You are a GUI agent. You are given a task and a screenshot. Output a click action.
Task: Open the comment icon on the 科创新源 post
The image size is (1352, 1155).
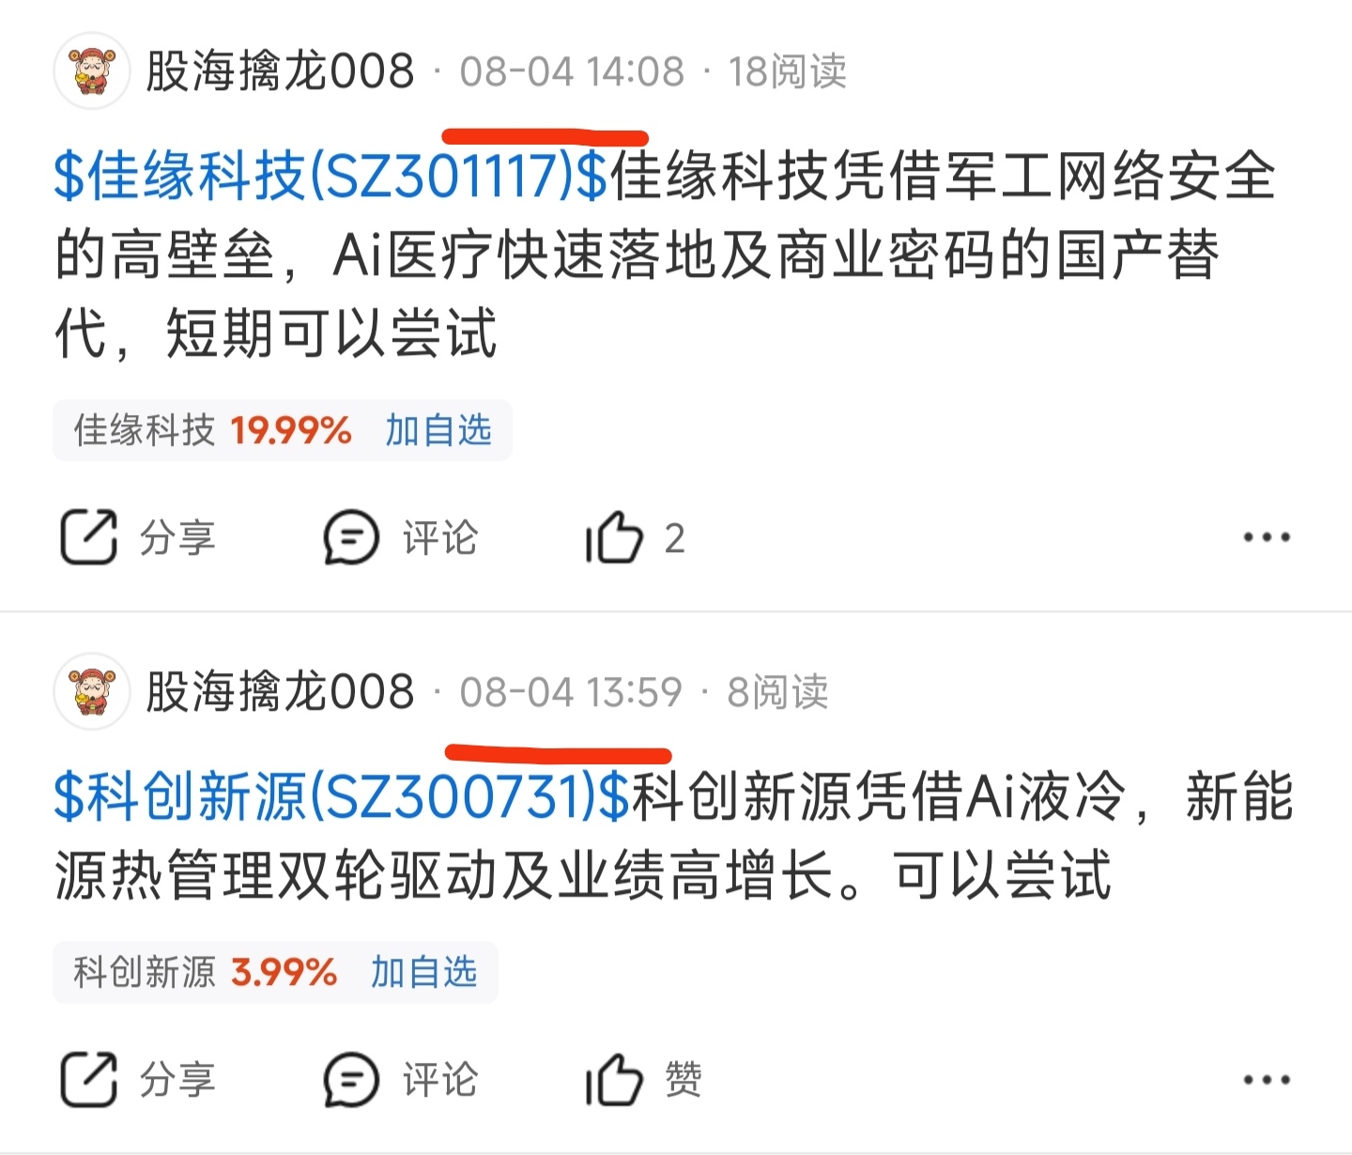[x=351, y=1079]
